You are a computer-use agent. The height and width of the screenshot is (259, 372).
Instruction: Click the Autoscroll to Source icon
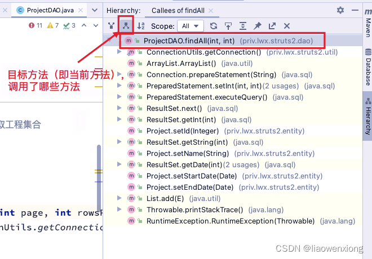pyautogui.click(x=228, y=26)
